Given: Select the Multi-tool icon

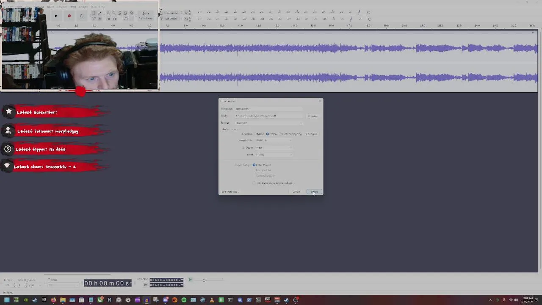Looking at the screenshot, I should (100, 19).
